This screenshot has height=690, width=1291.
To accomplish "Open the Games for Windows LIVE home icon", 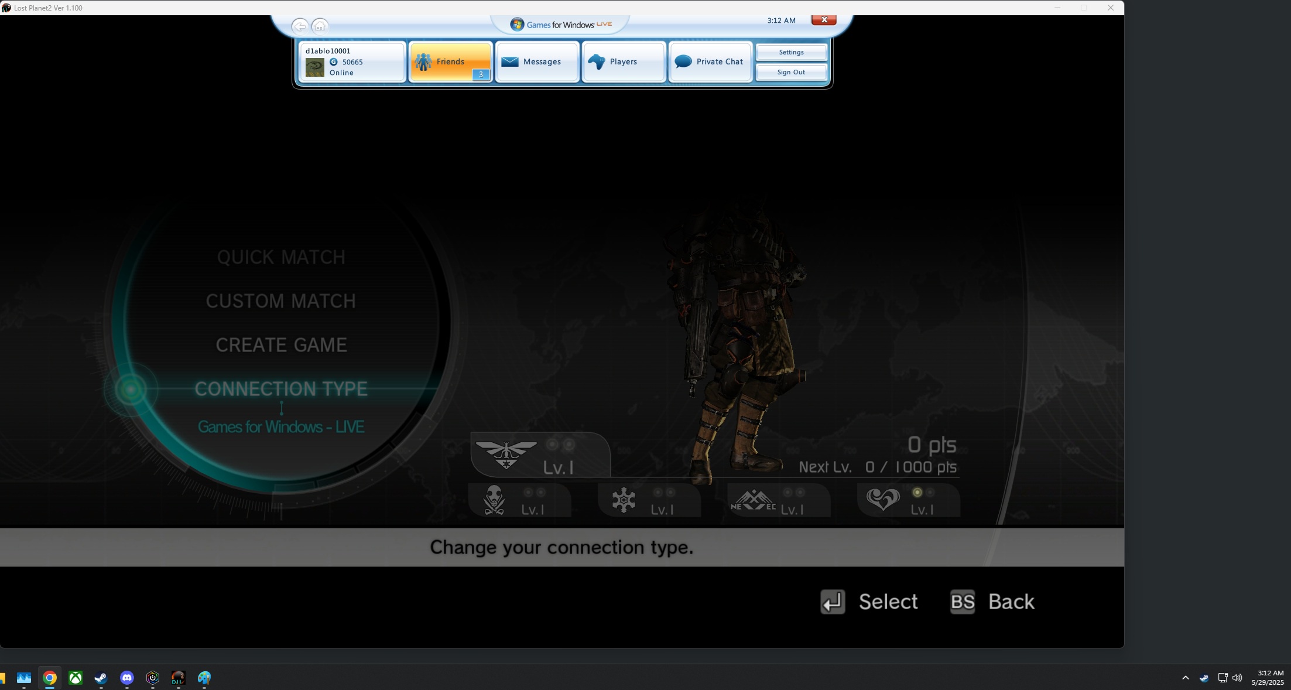I will point(320,26).
